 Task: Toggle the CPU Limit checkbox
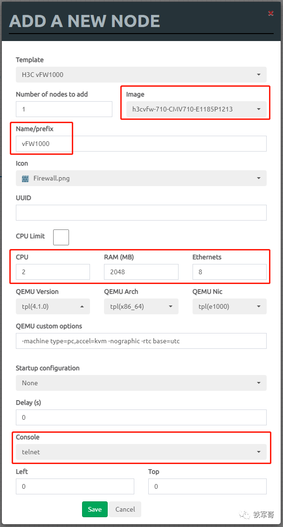click(61, 237)
